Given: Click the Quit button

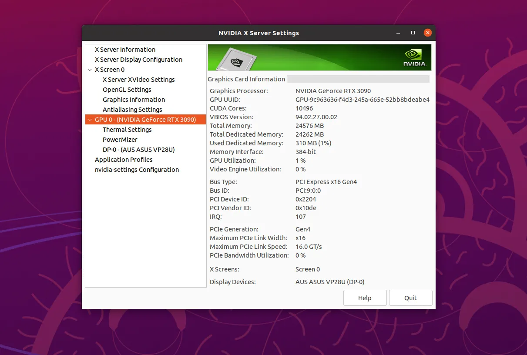Looking at the screenshot, I should [410, 298].
